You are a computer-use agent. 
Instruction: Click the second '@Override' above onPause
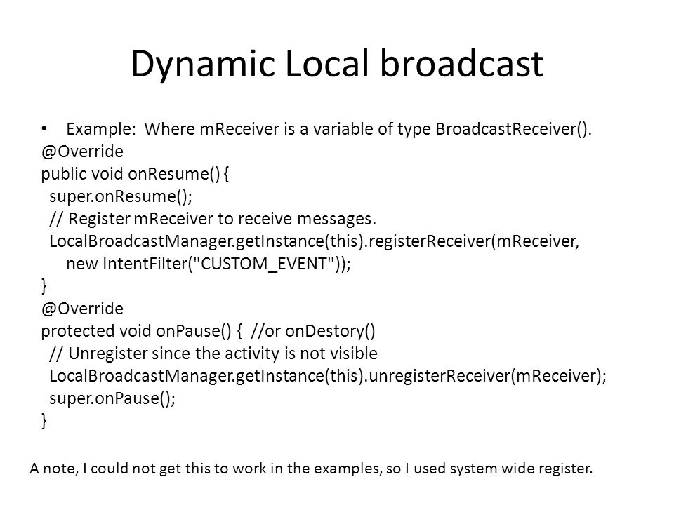[x=82, y=309]
